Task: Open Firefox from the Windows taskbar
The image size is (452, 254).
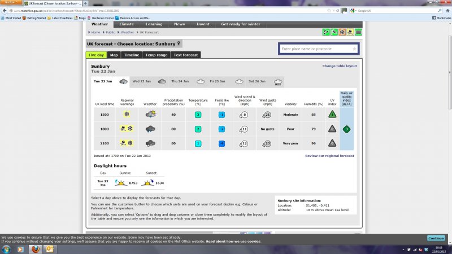Action: coord(35,249)
